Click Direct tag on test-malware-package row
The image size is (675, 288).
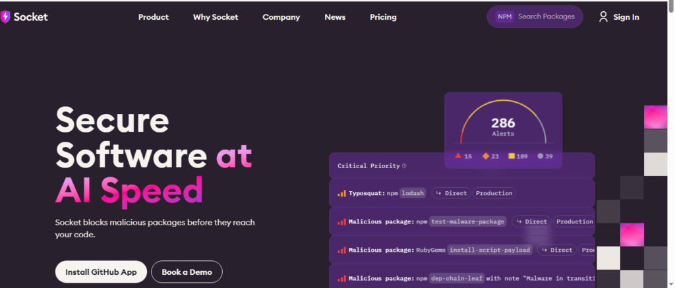click(x=531, y=221)
